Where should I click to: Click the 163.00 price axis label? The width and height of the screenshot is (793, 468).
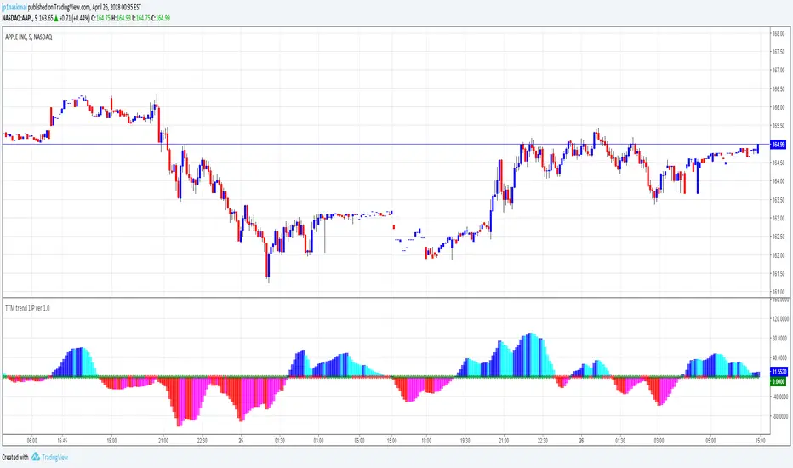[779, 219]
